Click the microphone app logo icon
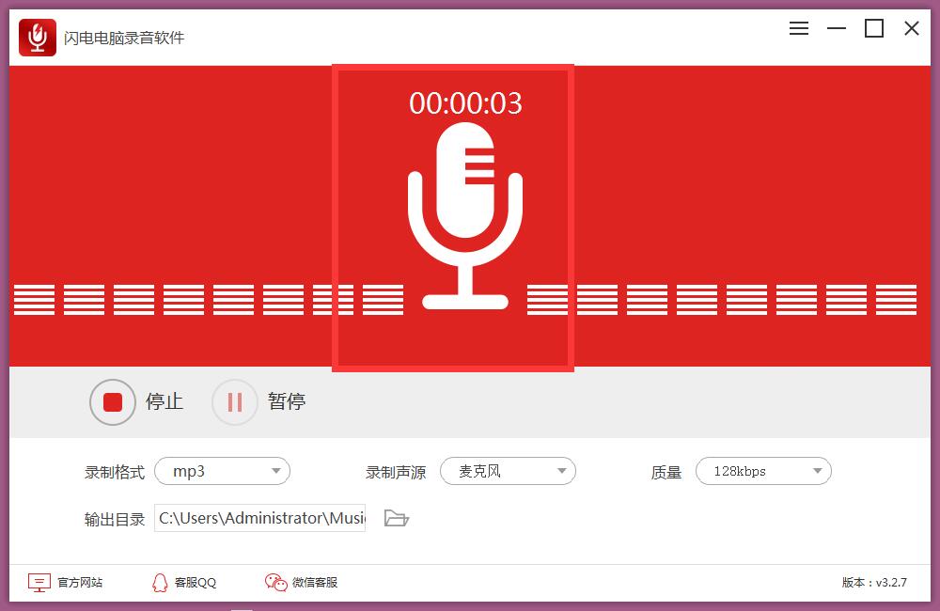The image size is (940, 611). point(38,37)
